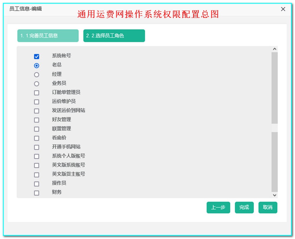The width and height of the screenshot is (295, 239).
Task: Enable the 财务 permission
Action: coord(37,192)
